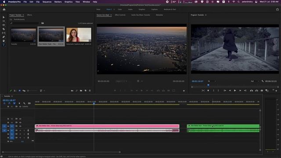Click timeline caption track options icon
This screenshot has width=281, height=158.
point(29,104)
